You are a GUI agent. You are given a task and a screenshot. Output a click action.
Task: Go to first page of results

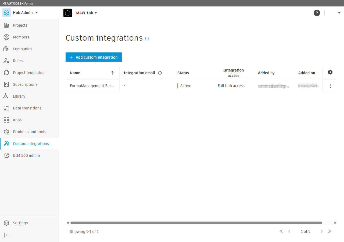(x=281, y=231)
